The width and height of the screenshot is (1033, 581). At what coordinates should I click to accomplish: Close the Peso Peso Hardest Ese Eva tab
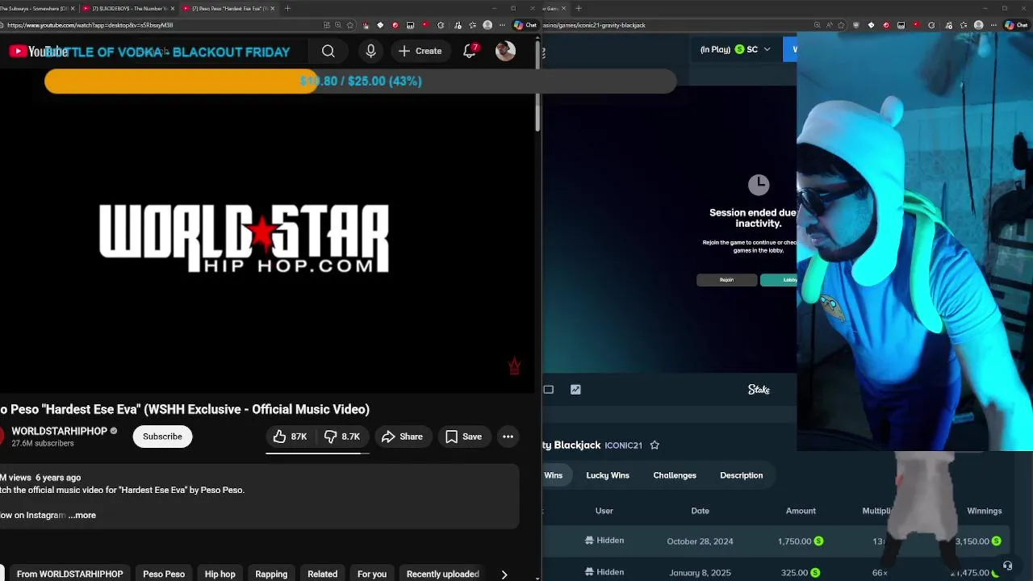pyautogui.click(x=272, y=8)
